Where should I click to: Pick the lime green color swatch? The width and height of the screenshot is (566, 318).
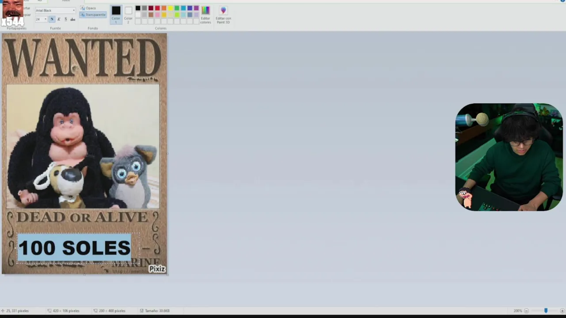click(177, 15)
